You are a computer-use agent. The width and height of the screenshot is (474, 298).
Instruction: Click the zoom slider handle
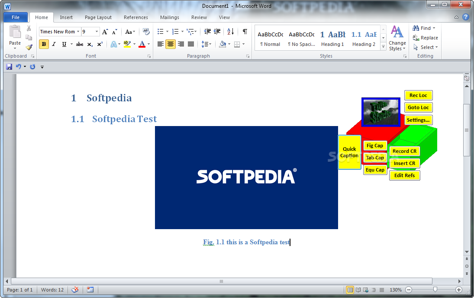click(435, 289)
